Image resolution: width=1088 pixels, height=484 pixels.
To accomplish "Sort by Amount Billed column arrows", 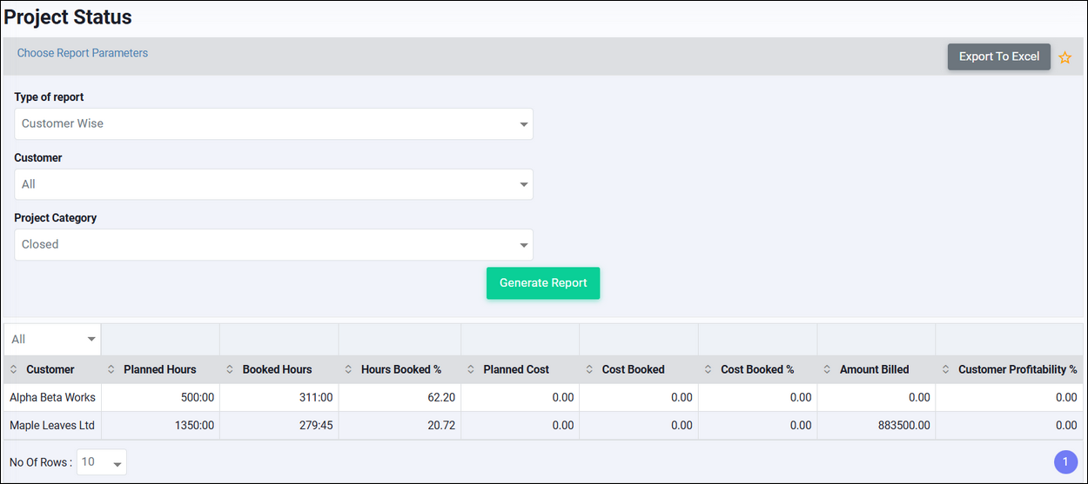I will 827,369.
